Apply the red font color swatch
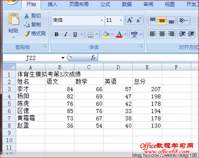This screenshot has height=158, width=199. 119,34
